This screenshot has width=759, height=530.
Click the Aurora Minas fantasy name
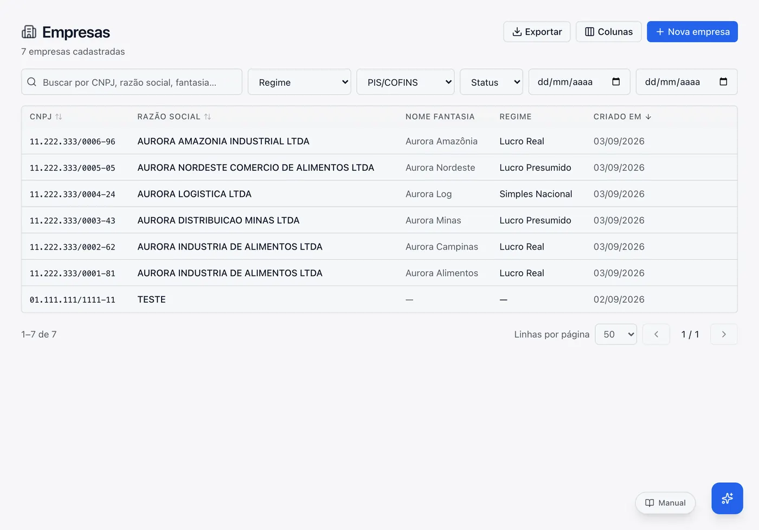pos(433,220)
